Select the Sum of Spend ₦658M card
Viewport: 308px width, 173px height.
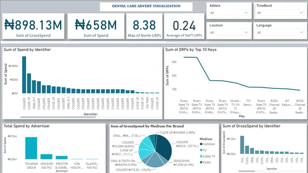[96, 26]
